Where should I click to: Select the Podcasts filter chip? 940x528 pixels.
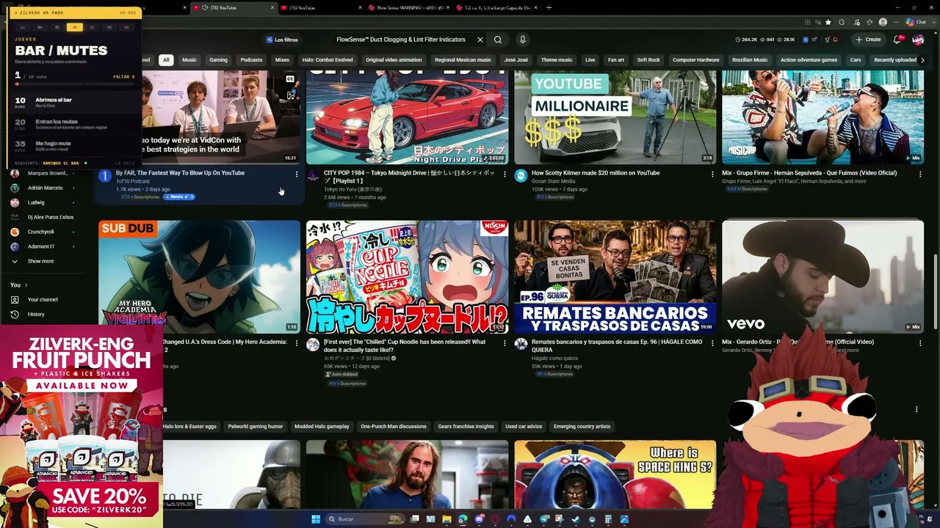tap(251, 60)
